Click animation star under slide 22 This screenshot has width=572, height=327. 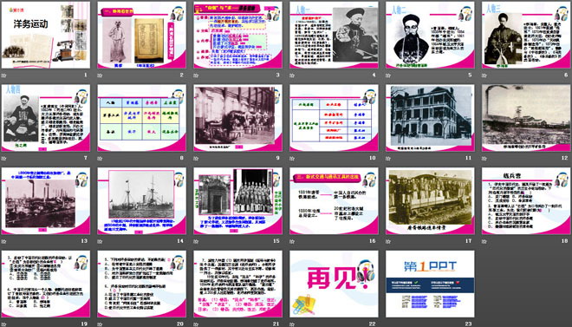[x=292, y=324]
